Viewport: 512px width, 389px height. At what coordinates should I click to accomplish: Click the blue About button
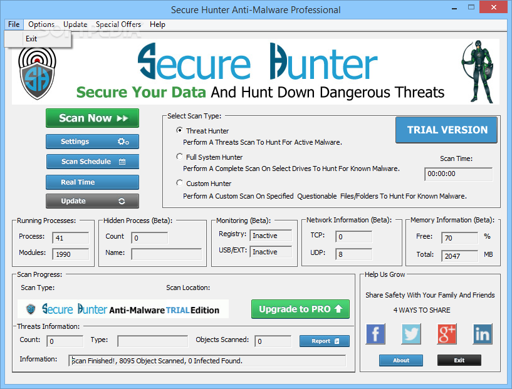tap(401, 360)
